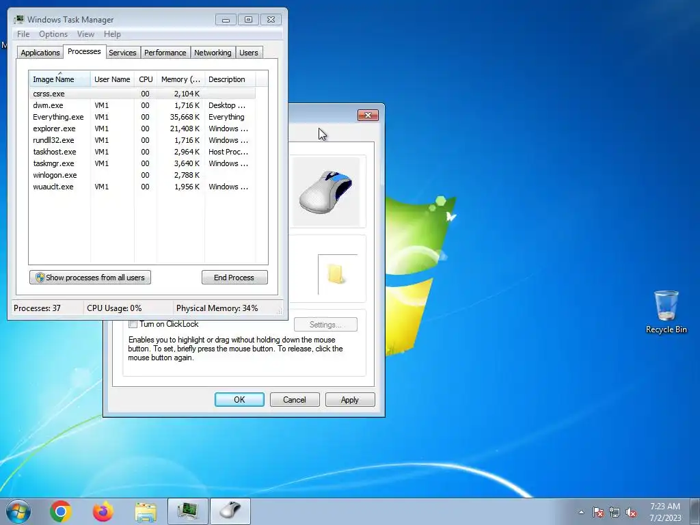Image resolution: width=700 pixels, height=525 pixels.
Task: Sort processes by User Name column
Action: [113, 79]
